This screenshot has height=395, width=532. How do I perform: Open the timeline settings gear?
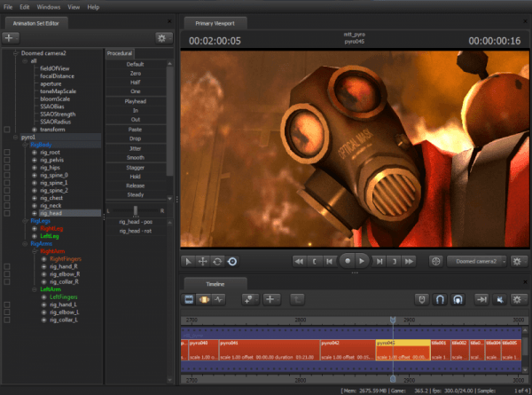pos(517,300)
